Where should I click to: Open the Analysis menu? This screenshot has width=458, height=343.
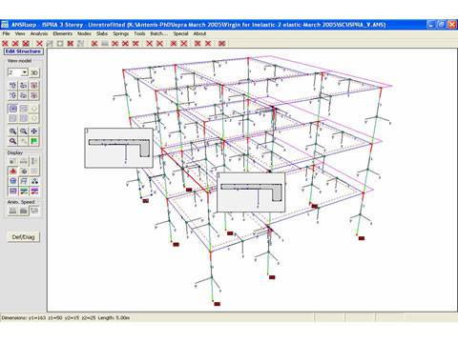pos(39,33)
